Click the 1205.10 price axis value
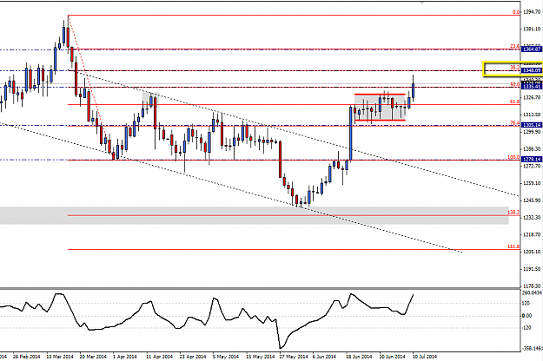 click(533, 252)
